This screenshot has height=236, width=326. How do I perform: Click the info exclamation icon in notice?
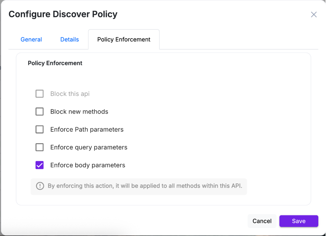[40, 186]
